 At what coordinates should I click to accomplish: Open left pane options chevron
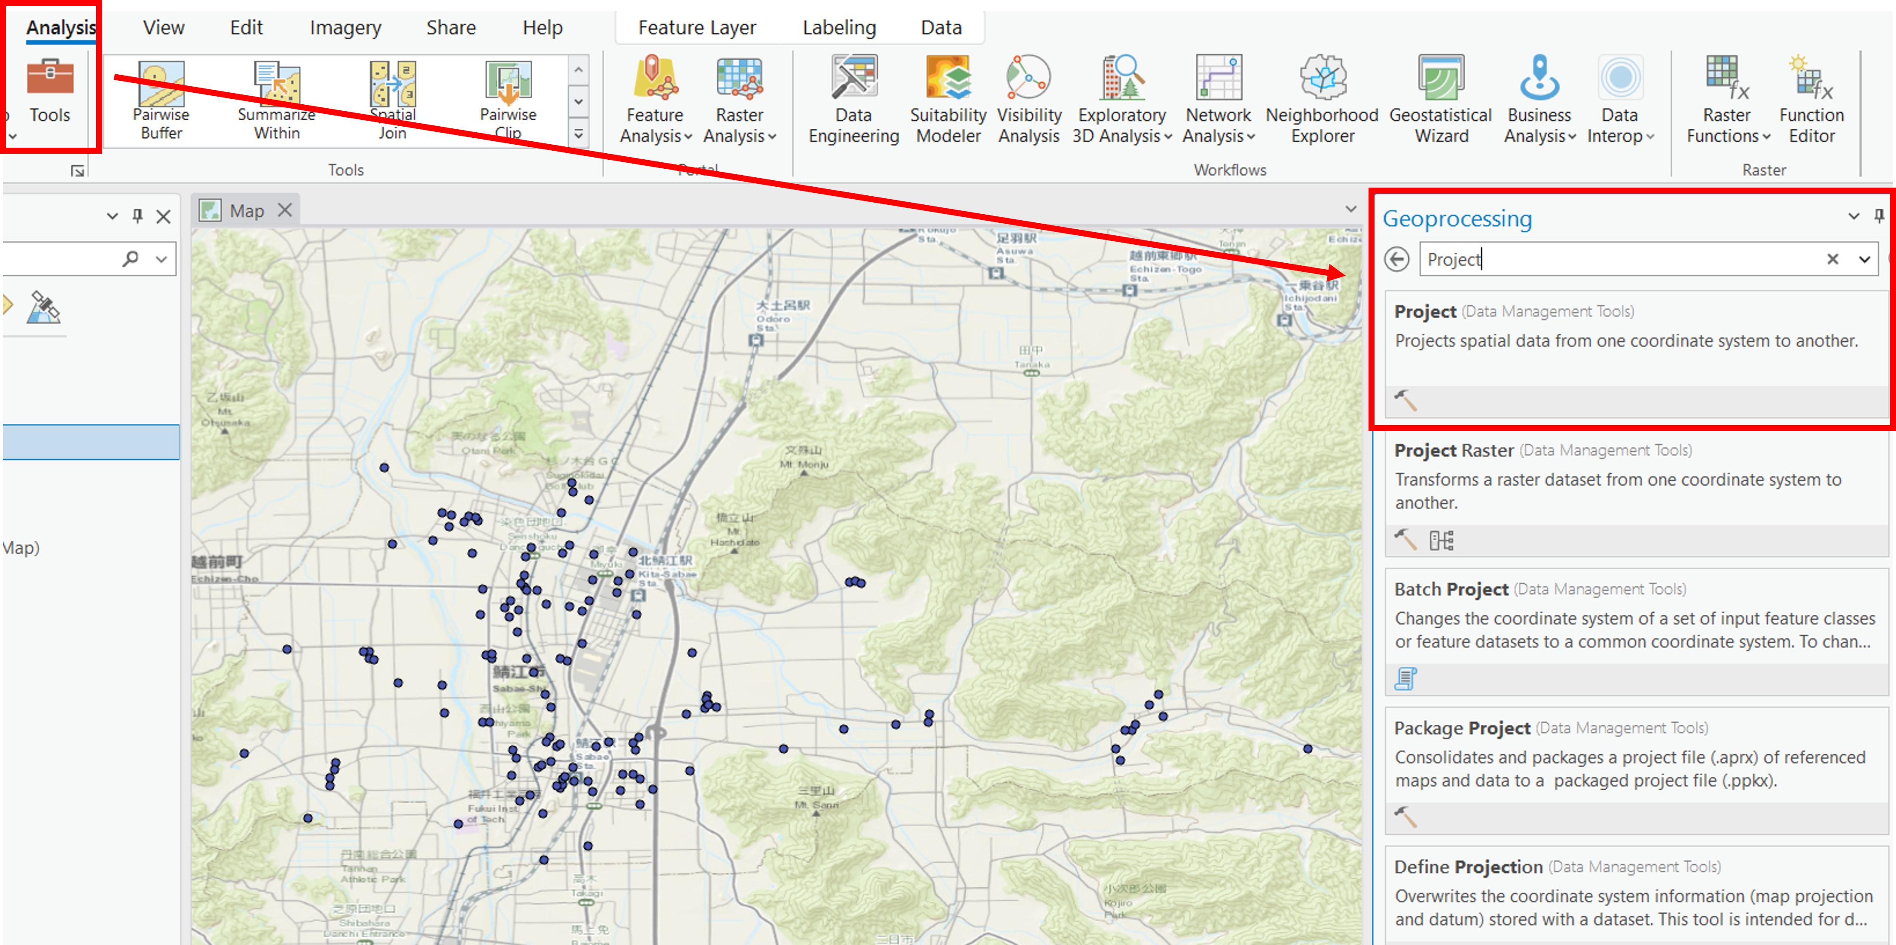pyautogui.click(x=112, y=216)
